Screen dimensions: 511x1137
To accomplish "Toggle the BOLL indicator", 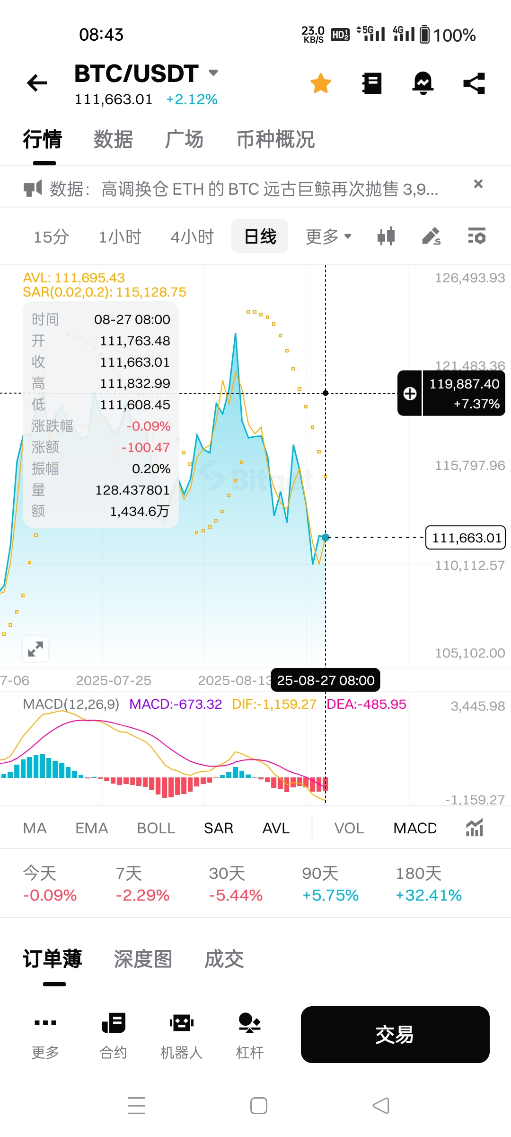I will [x=156, y=828].
